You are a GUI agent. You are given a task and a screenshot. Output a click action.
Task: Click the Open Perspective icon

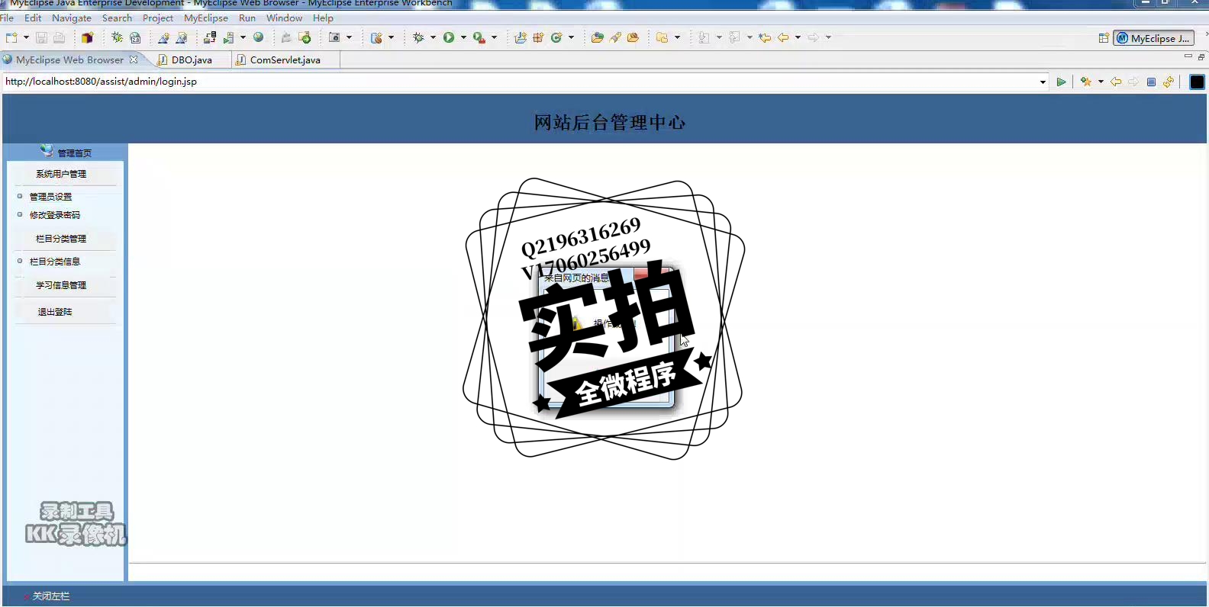pyautogui.click(x=1104, y=38)
